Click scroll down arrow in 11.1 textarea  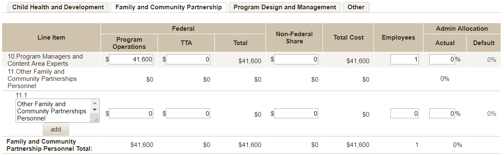pos(95,110)
